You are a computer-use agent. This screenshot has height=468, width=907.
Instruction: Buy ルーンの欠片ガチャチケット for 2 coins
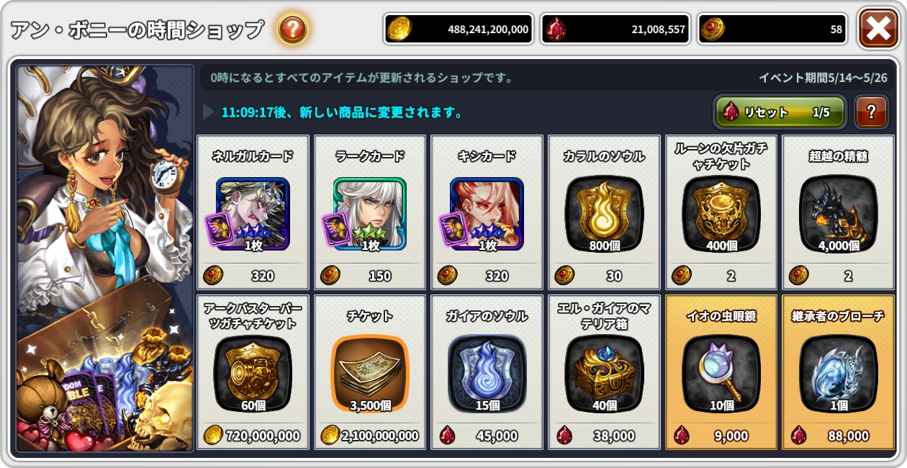coord(721,275)
